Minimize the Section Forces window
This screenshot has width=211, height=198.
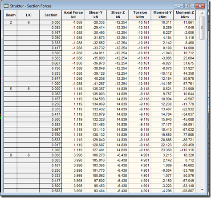pyautogui.click(x=179, y=6)
